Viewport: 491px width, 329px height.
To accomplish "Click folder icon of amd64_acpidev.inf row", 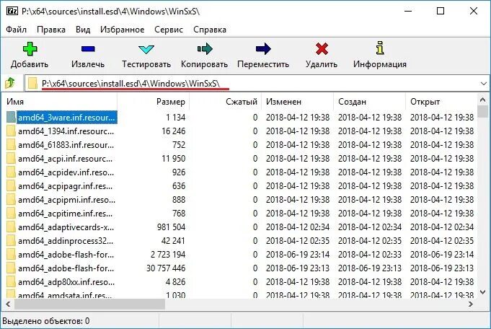I will [11, 172].
